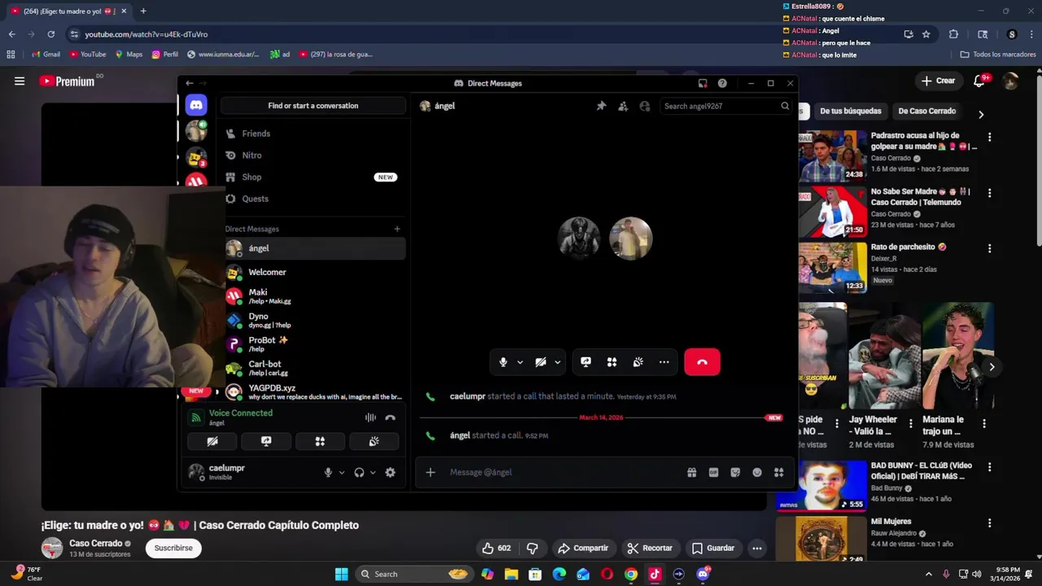
Task: Open emoji picker in message bar
Action: tap(757, 472)
